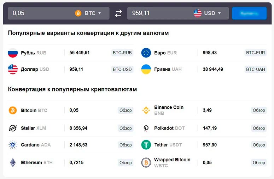Click the Cardano ADA logo icon
This screenshot has width=274, height=179.
(x=13, y=145)
